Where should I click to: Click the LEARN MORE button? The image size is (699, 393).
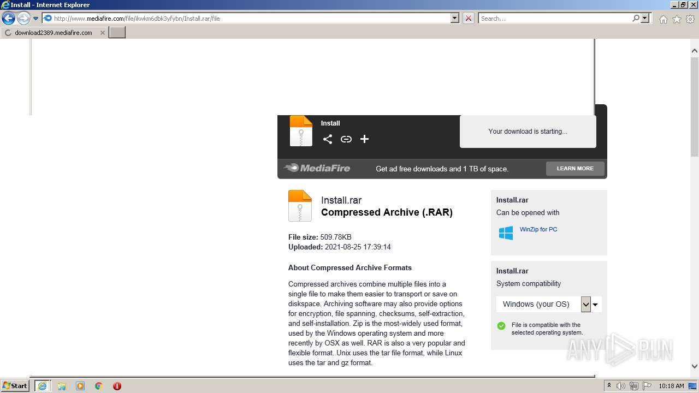(575, 169)
